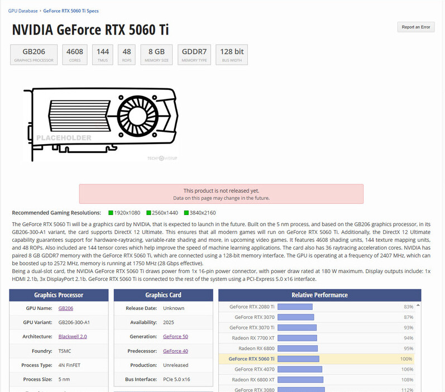Click the 4608 cores spec box
The height and width of the screenshot is (392, 445).
pyautogui.click(x=75, y=55)
